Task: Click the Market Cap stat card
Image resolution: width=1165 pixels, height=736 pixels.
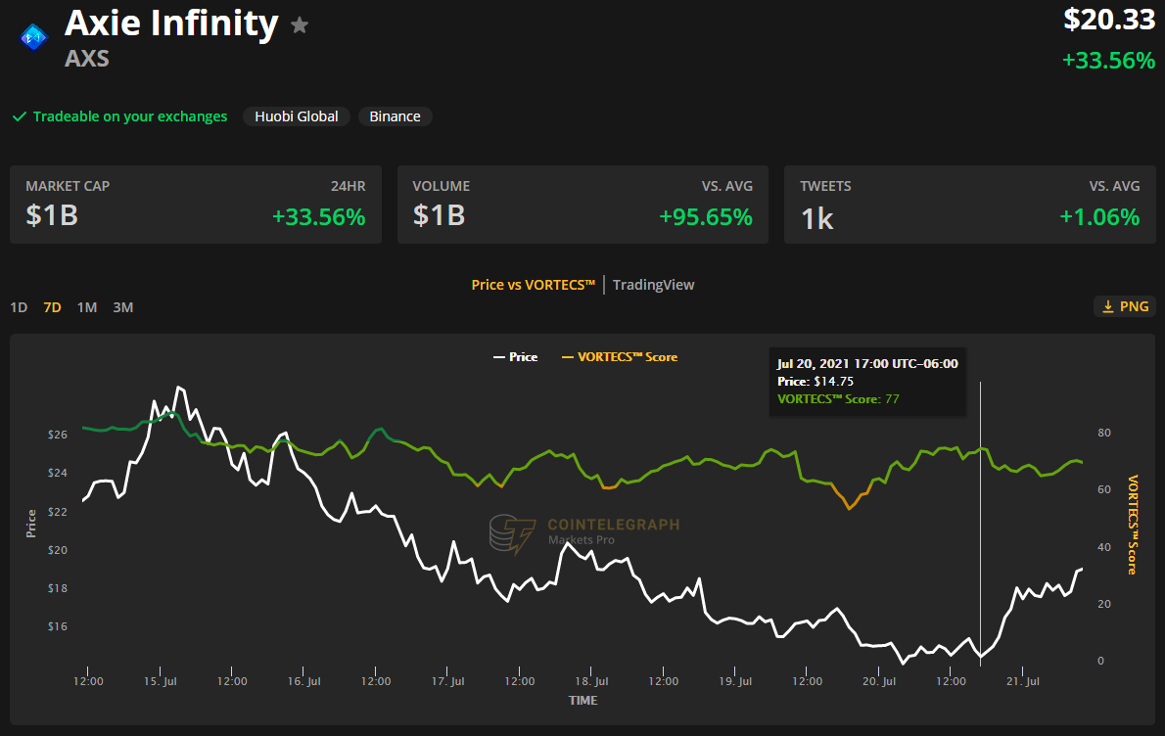Action: point(196,205)
